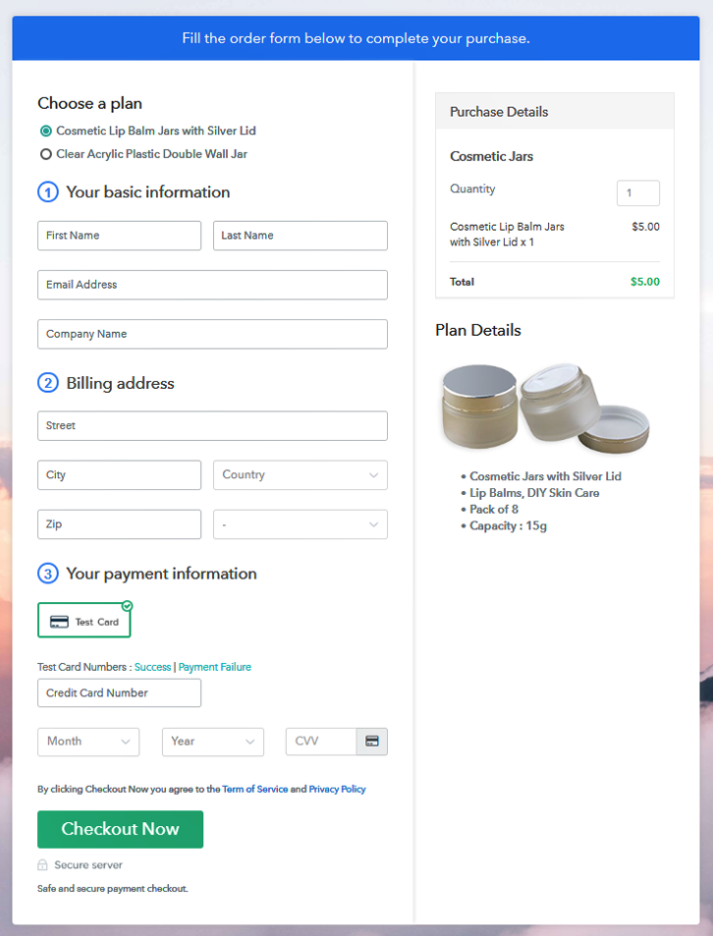
Task: Click the CVV card icon
Action: [x=372, y=742]
